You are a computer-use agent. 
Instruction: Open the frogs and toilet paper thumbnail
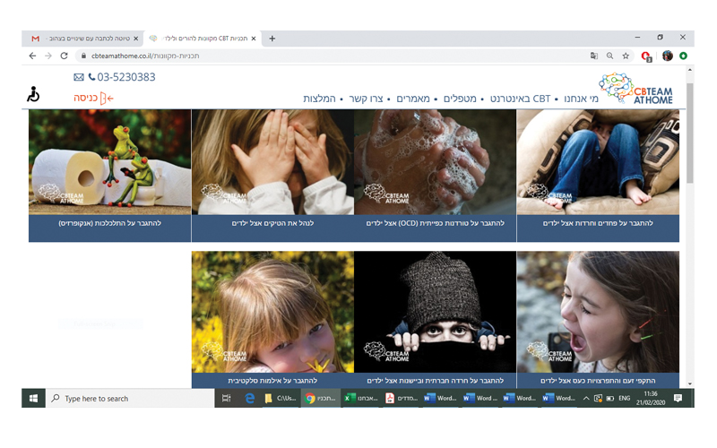(109, 162)
